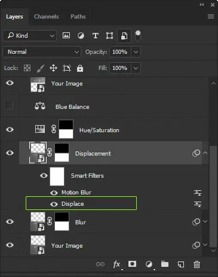Toggle Smart Filters visibility eye
This screenshot has width=218, height=277.
44,176
